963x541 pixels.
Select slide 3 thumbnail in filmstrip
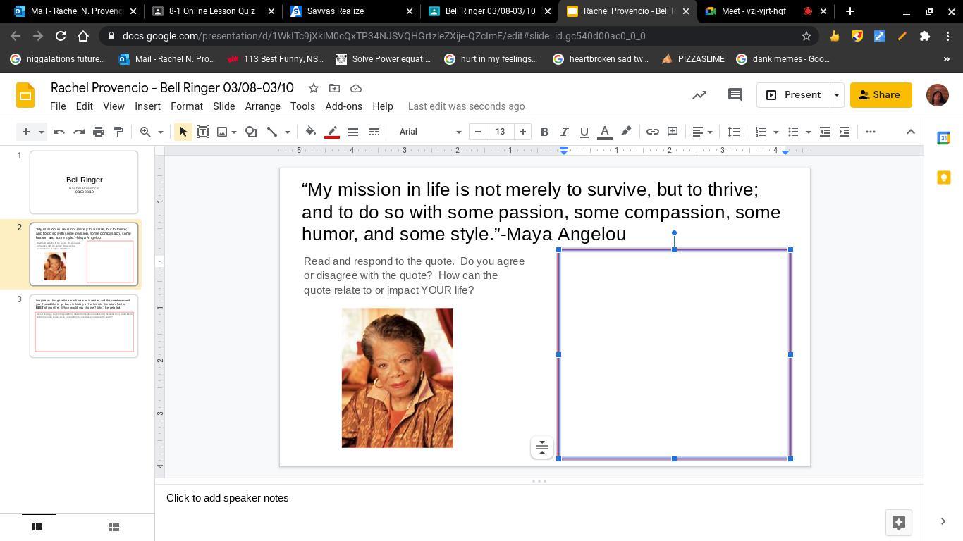[x=84, y=326]
